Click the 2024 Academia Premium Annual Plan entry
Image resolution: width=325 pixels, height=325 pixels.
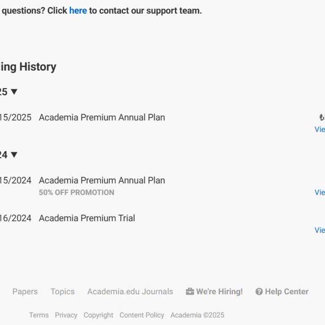click(102, 180)
